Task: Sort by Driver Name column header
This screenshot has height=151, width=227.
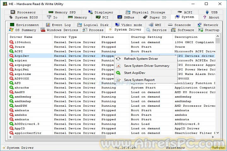Action: coord(30,37)
